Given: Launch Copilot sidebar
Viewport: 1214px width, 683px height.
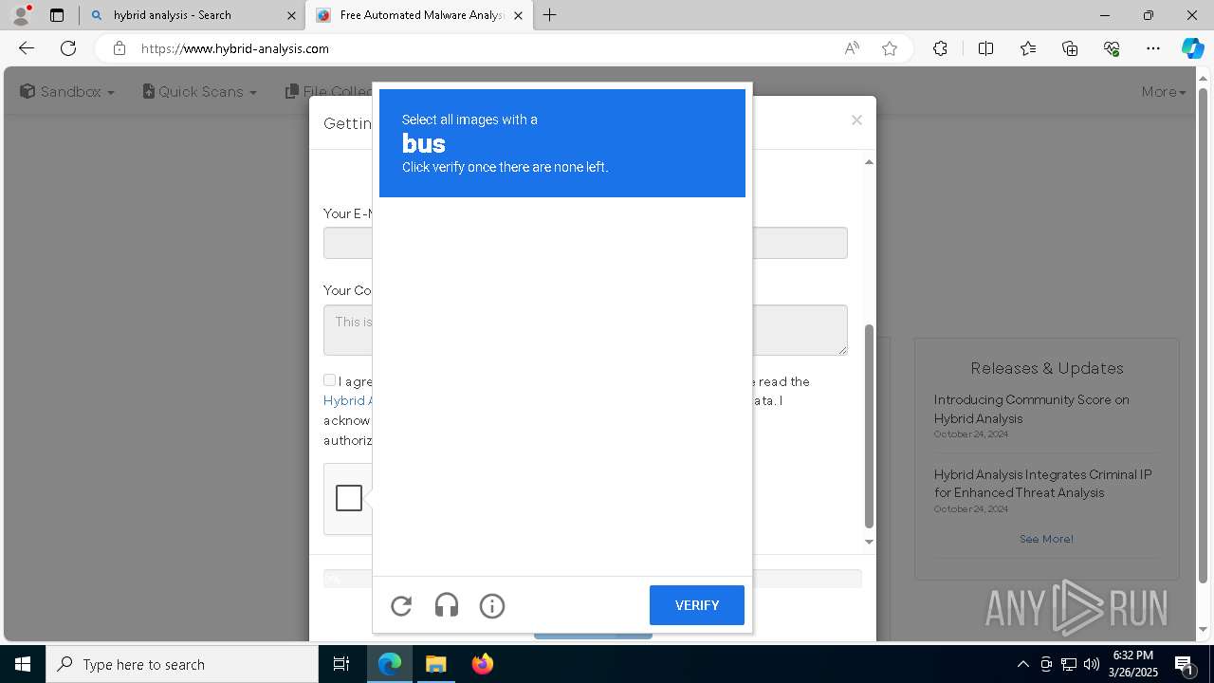Looking at the screenshot, I should pyautogui.click(x=1192, y=48).
